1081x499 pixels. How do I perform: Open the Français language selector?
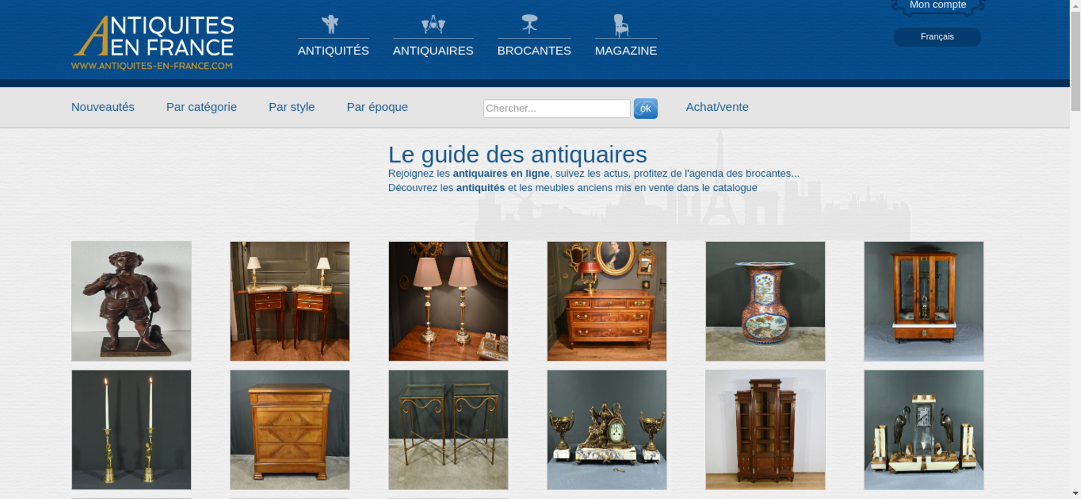click(x=937, y=37)
